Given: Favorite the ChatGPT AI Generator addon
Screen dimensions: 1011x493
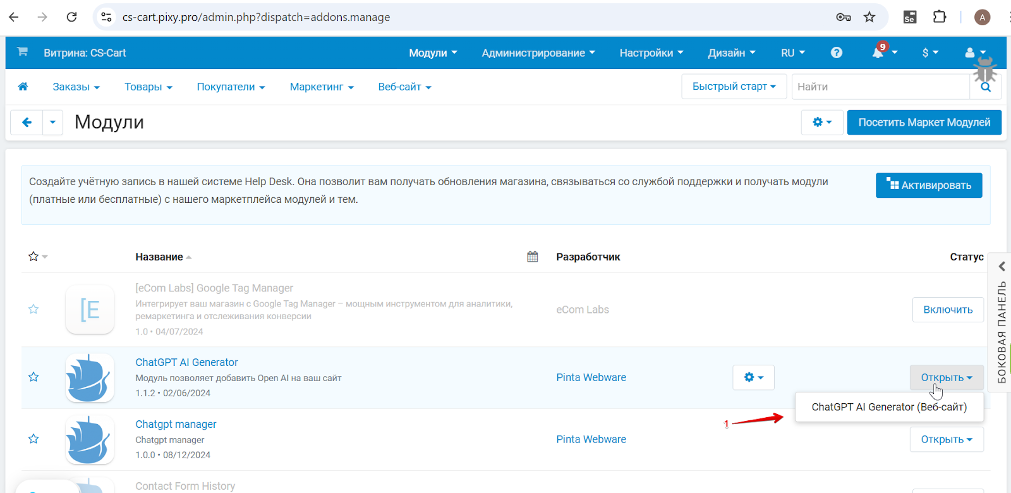Looking at the screenshot, I should pyautogui.click(x=33, y=377).
